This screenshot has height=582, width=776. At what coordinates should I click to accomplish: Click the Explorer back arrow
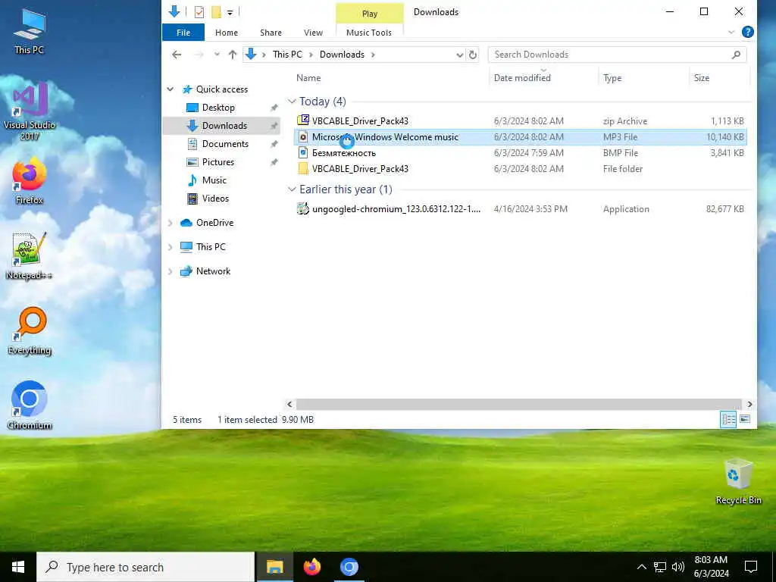pyautogui.click(x=177, y=55)
